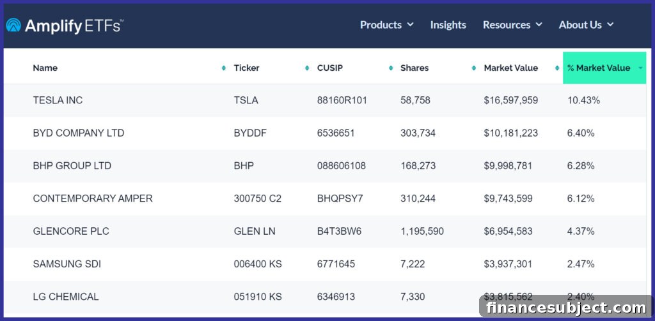Image resolution: width=655 pixels, height=321 pixels.
Task: Click the 2.47% weight value
Action: pyautogui.click(x=581, y=264)
